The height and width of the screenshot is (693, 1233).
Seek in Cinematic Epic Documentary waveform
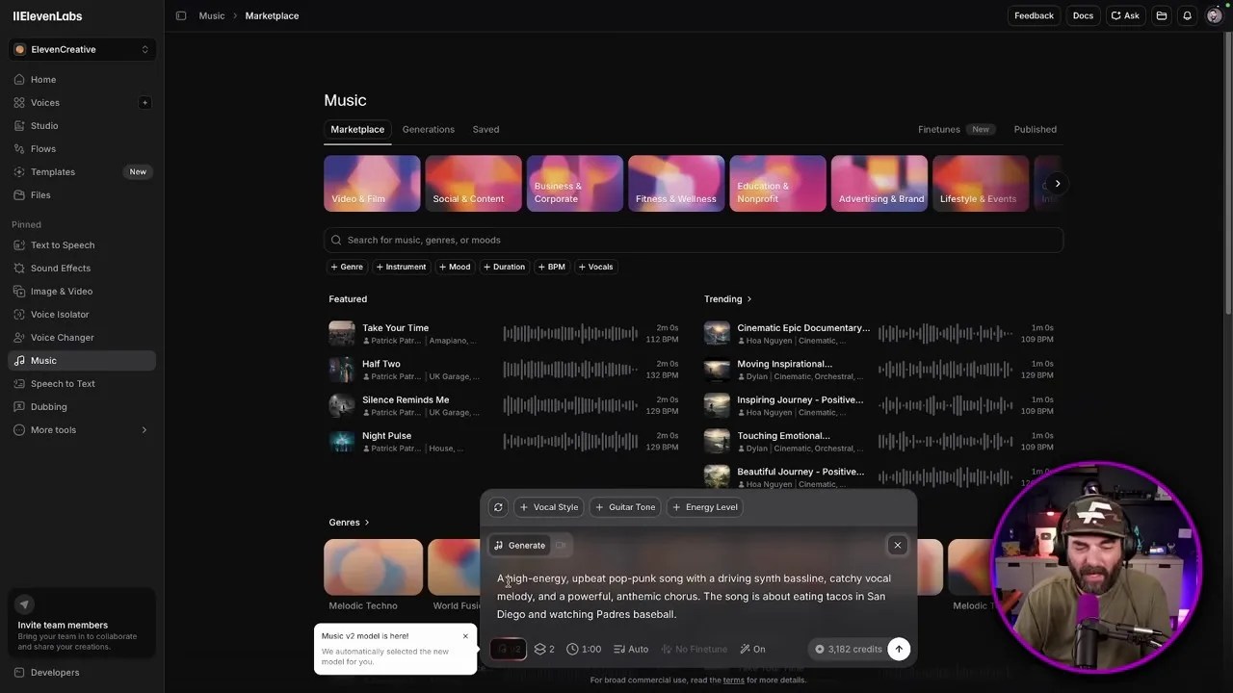click(945, 334)
